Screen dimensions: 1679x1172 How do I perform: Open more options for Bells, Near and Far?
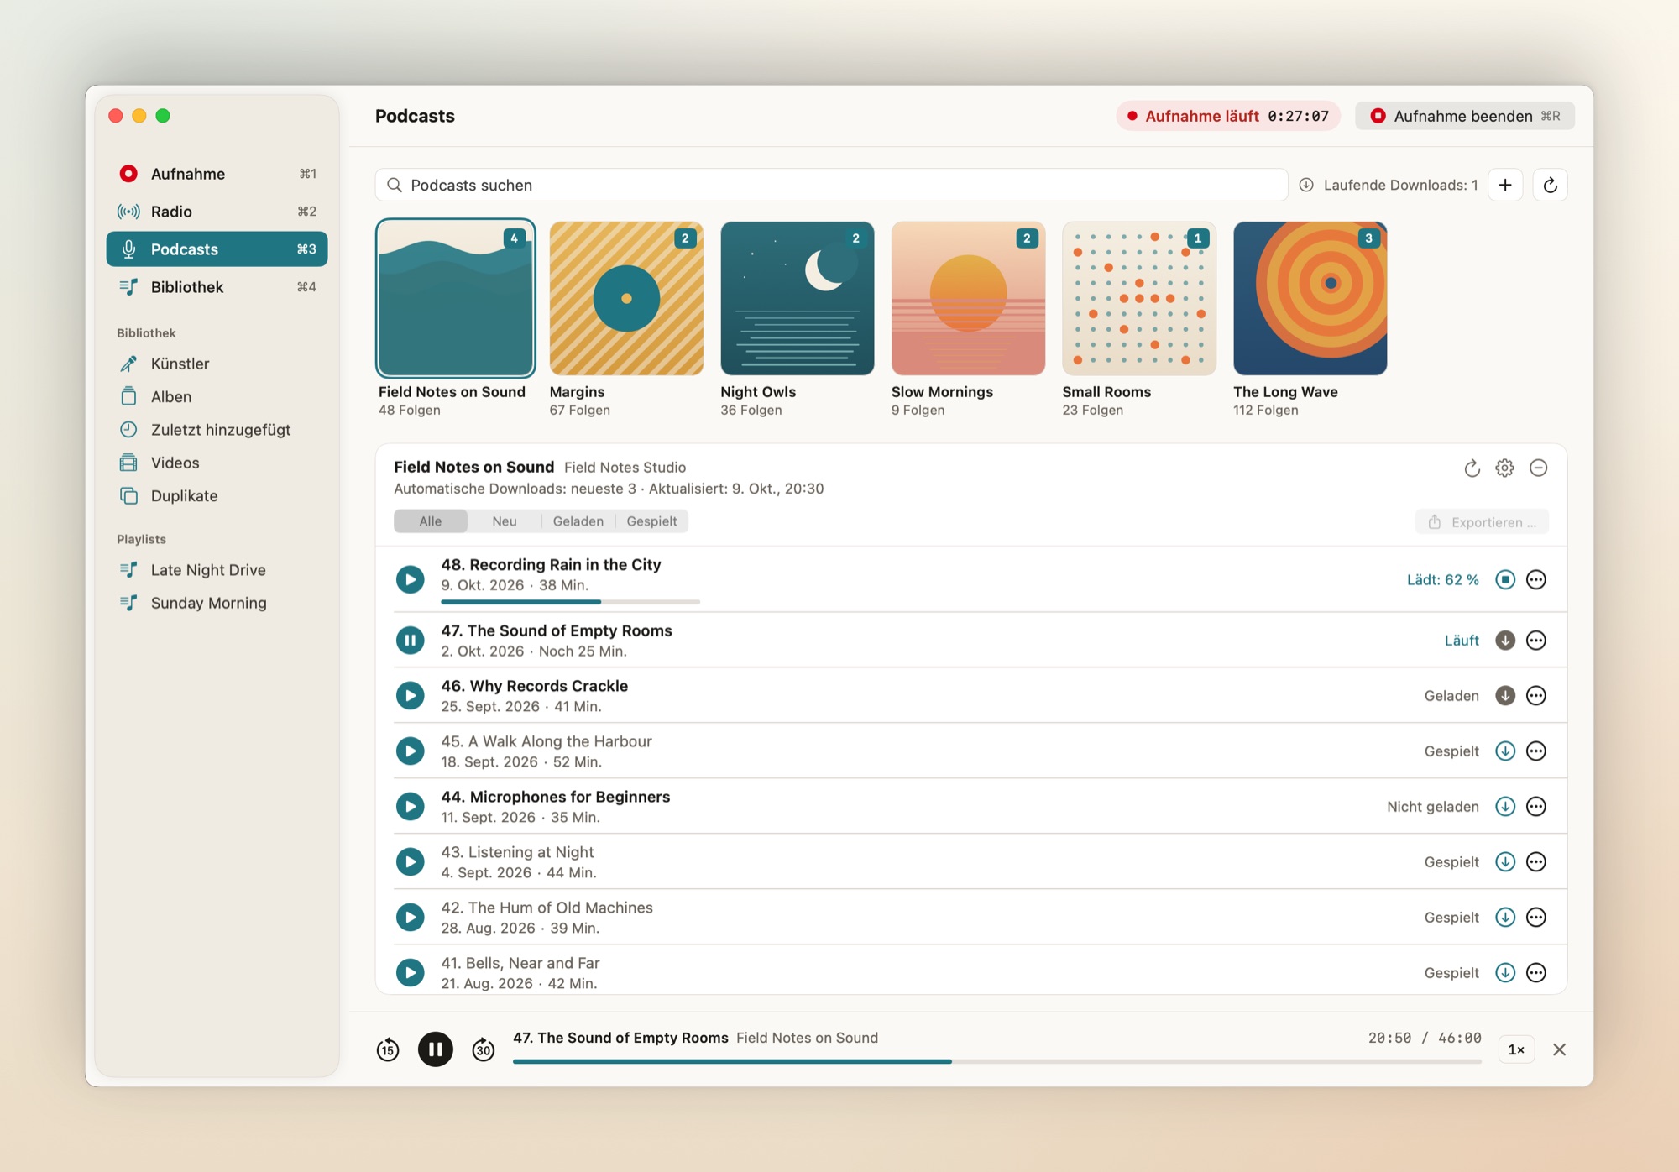pos(1536,973)
